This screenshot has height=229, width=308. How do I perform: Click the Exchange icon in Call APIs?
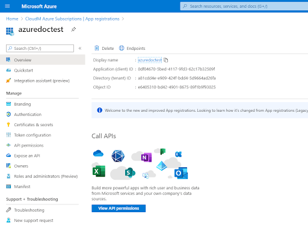[179, 154]
